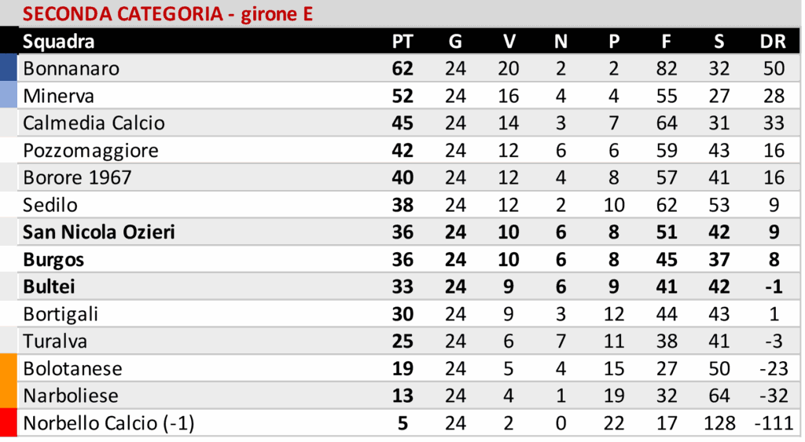Click the bold San Nicola Ozieri team name

[x=99, y=232]
